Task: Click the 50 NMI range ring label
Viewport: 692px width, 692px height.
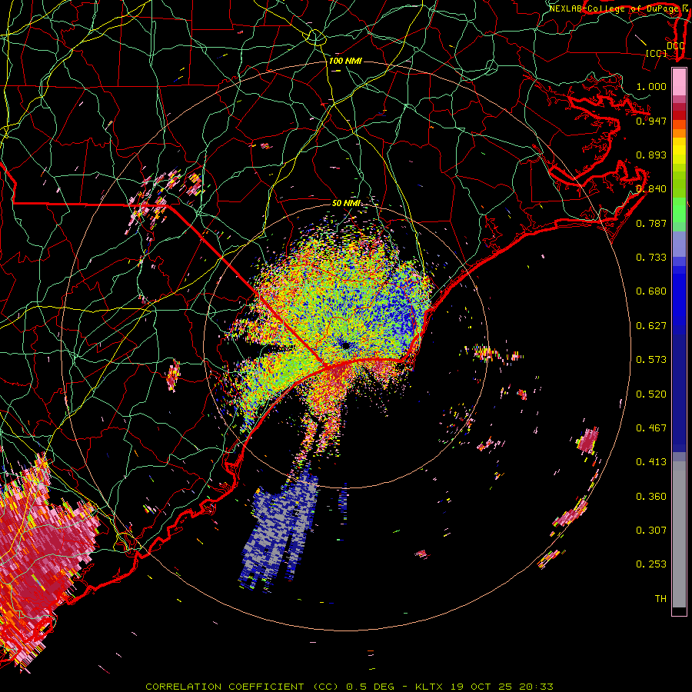Action: 346,203
